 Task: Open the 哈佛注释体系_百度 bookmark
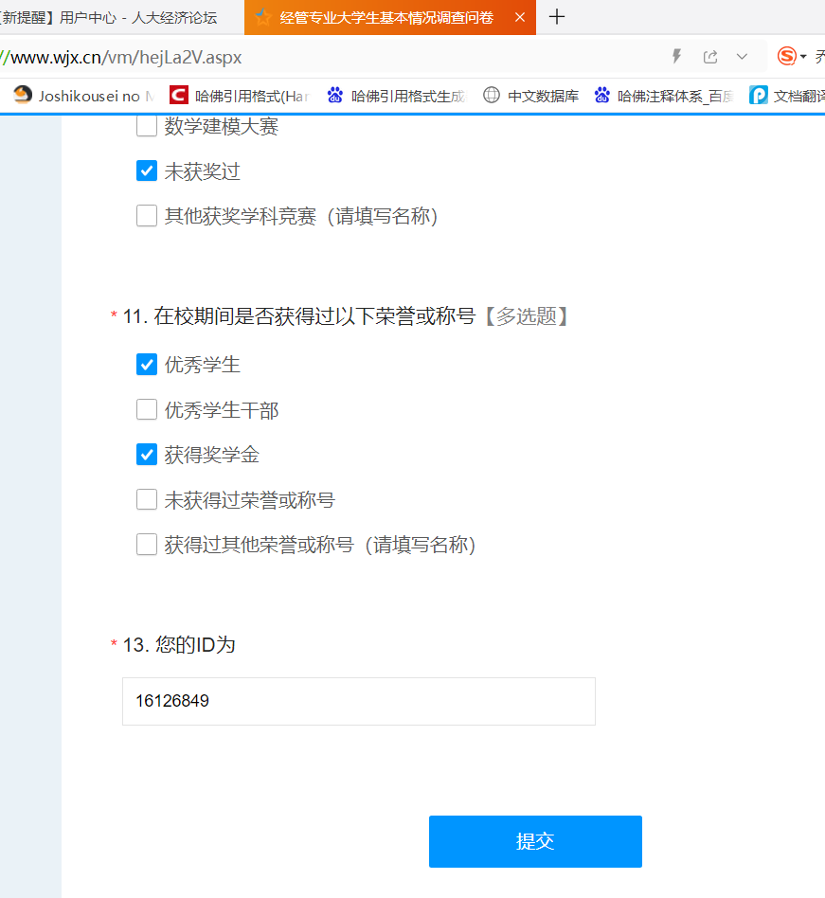tap(664, 96)
